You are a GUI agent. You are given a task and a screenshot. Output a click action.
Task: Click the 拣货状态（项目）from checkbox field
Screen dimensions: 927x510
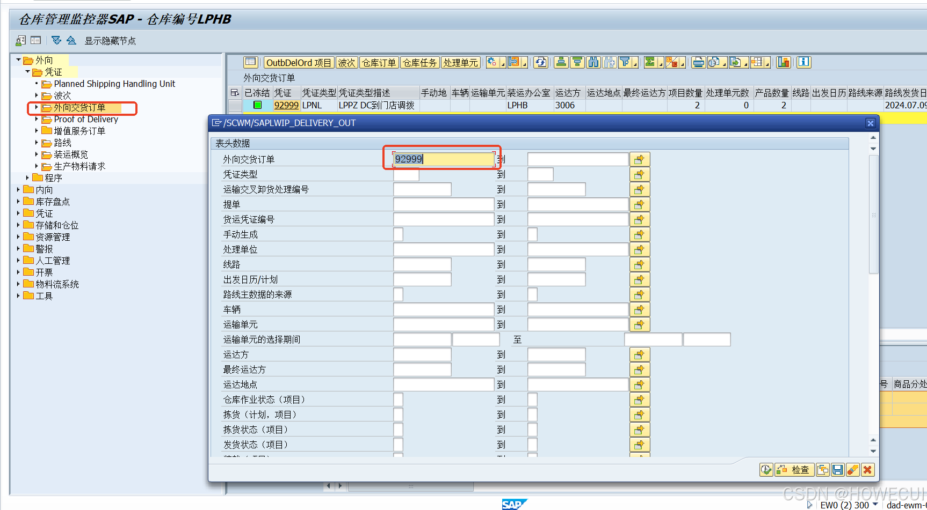coord(398,430)
